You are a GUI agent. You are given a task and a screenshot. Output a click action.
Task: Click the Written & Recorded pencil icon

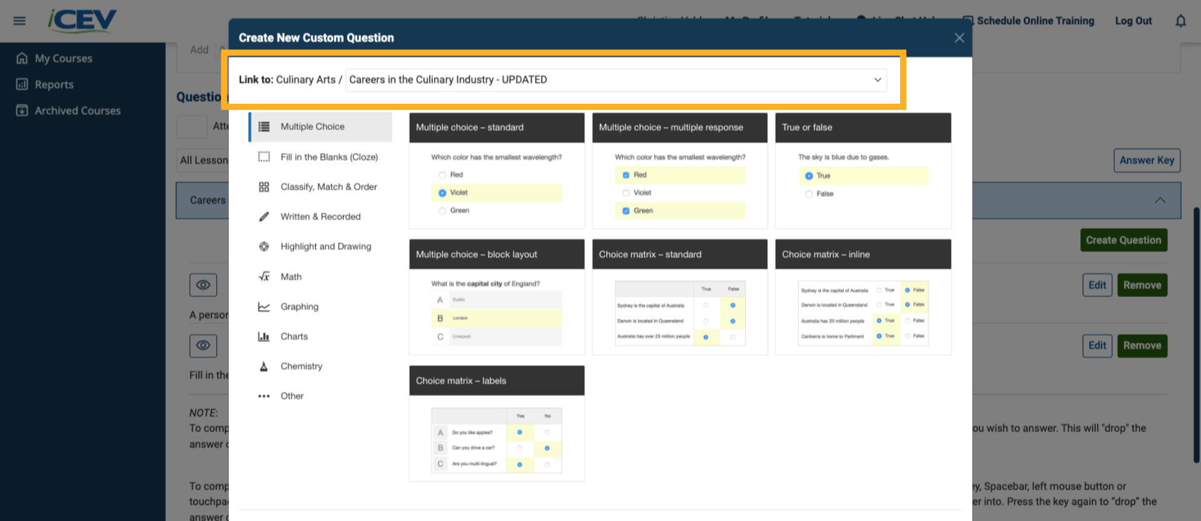pyautogui.click(x=264, y=216)
